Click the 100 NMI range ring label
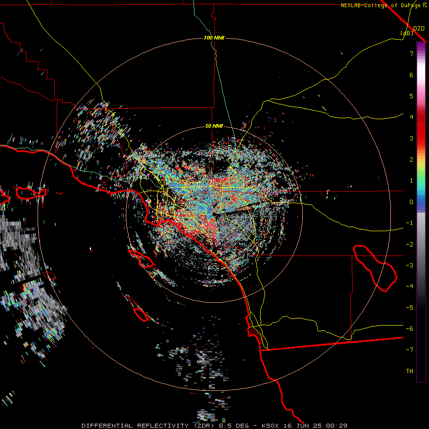The height and width of the screenshot is (429, 429). point(214,38)
